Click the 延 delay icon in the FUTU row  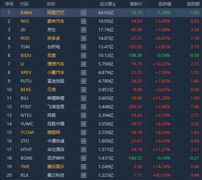click(83, 81)
